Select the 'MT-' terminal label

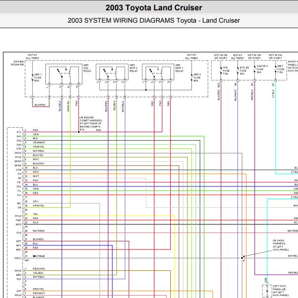pyautogui.click(x=19, y=203)
